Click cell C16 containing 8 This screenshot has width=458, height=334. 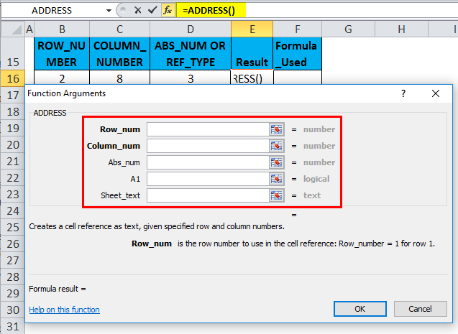(120, 78)
